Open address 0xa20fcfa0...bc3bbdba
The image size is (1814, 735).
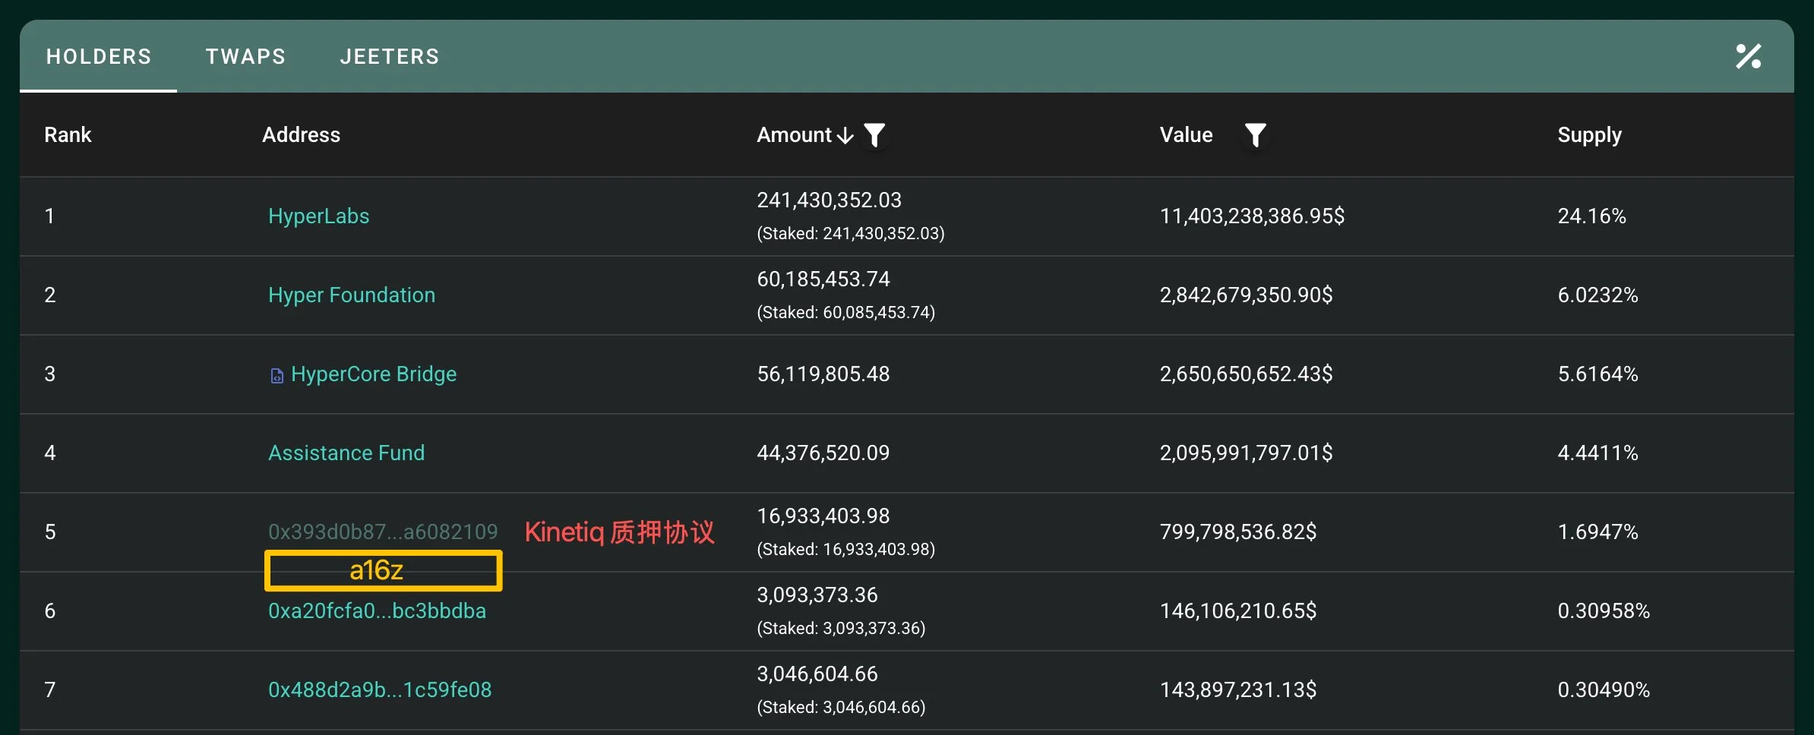(x=377, y=610)
